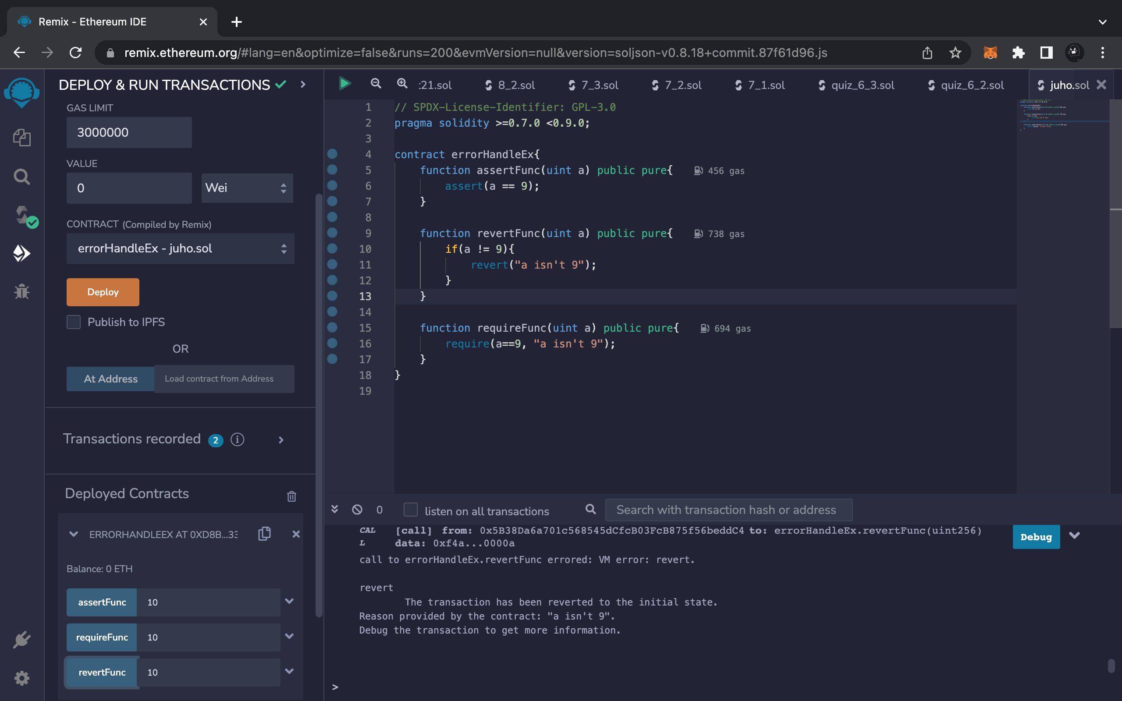Toggle listen on all transactions checkbox
1122x701 pixels.
(x=410, y=510)
